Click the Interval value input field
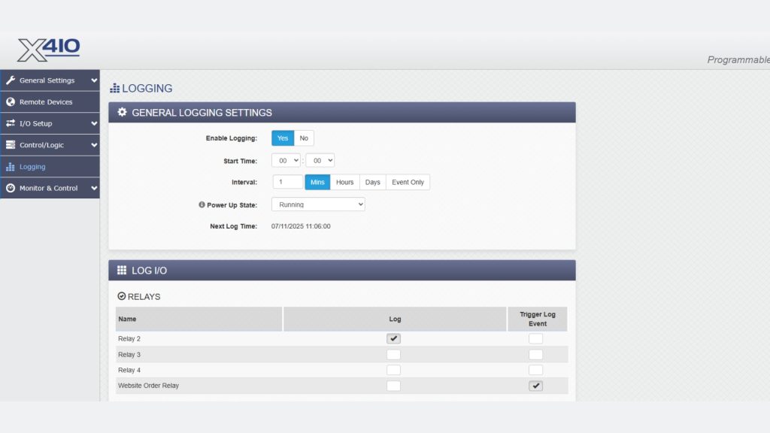The width and height of the screenshot is (770, 433). pyautogui.click(x=287, y=182)
